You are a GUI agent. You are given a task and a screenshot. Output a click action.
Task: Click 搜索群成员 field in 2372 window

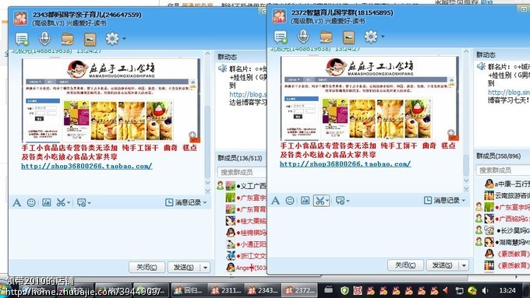point(503,170)
